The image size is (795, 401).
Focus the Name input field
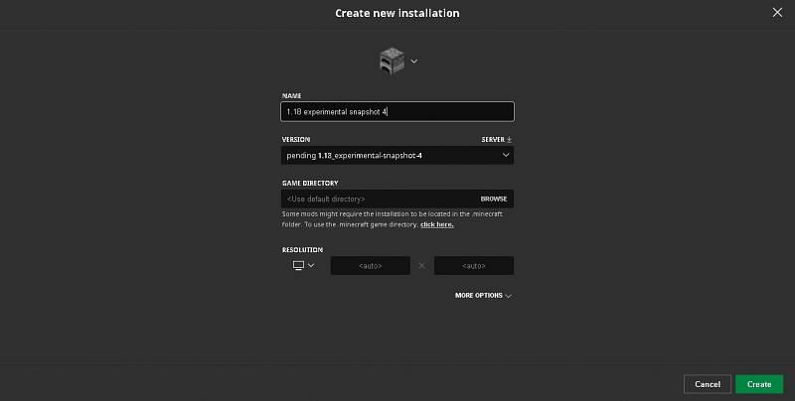[397, 111]
